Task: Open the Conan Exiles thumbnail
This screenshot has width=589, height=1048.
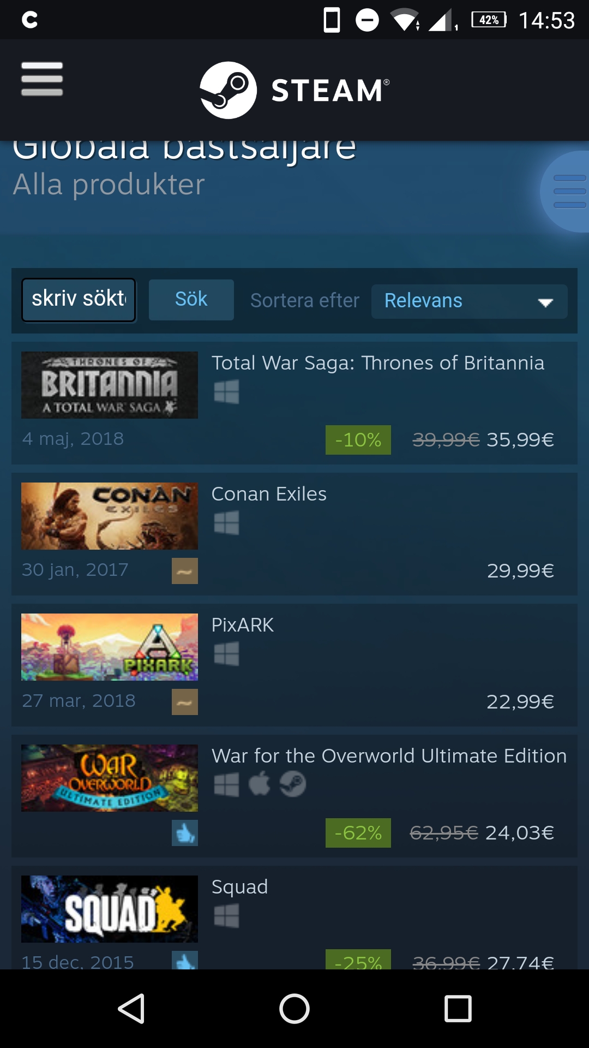Action: (x=110, y=516)
